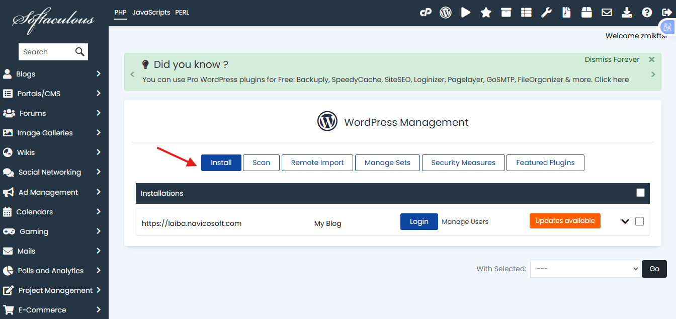The image size is (676, 319).
Task: Click the question mark help icon
Action: pyautogui.click(x=647, y=13)
